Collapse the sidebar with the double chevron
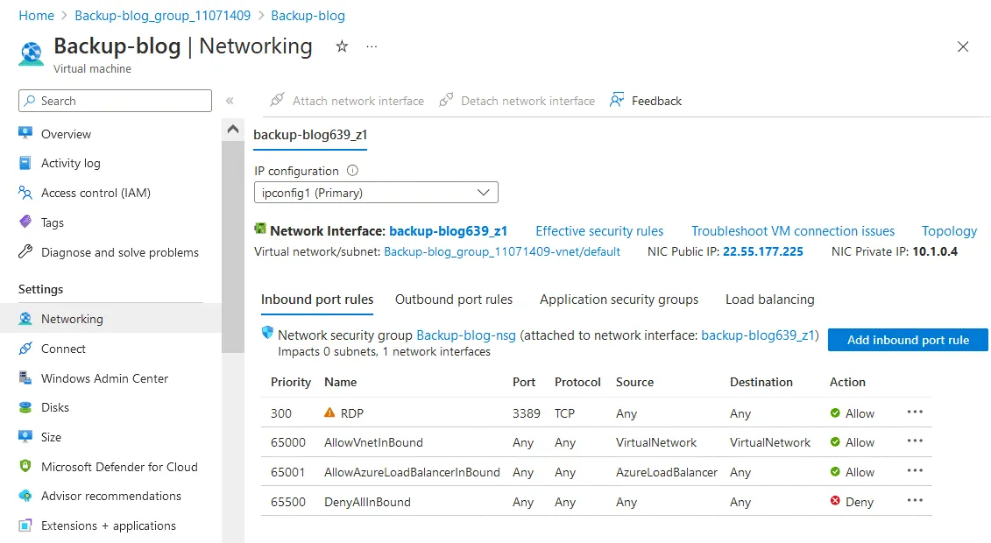991x543 pixels. pyautogui.click(x=230, y=101)
